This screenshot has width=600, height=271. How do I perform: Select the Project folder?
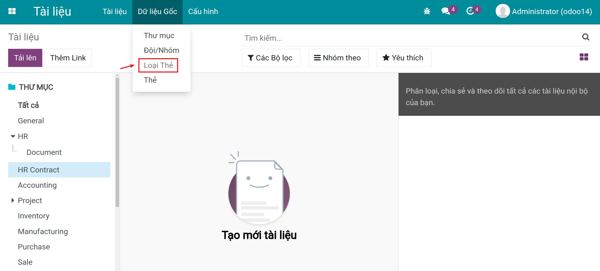[x=30, y=201]
